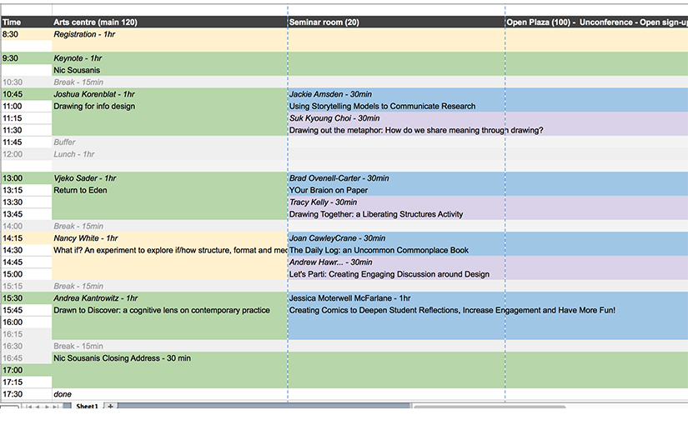The width and height of the screenshot is (688, 425).
Task: Click the 'Andrew Hawr... - 30min' cell
Action: pyautogui.click(x=396, y=262)
